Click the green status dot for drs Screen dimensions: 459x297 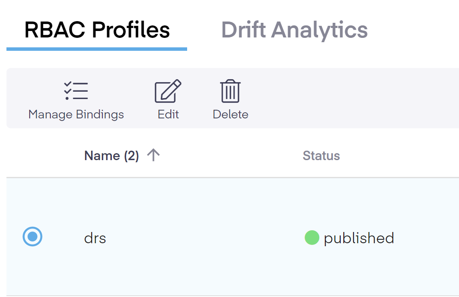pyautogui.click(x=311, y=238)
